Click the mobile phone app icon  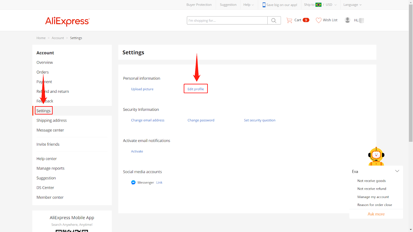point(264,5)
